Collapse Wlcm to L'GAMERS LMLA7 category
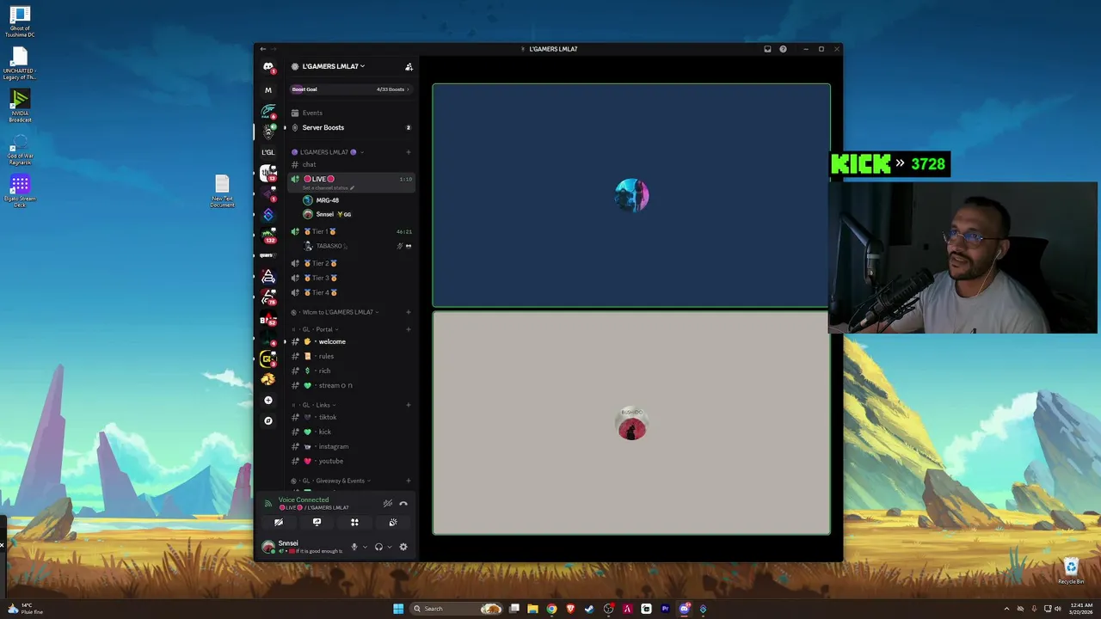This screenshot has width=1101, height=619. pyautogui.click(x=335, y=312)
